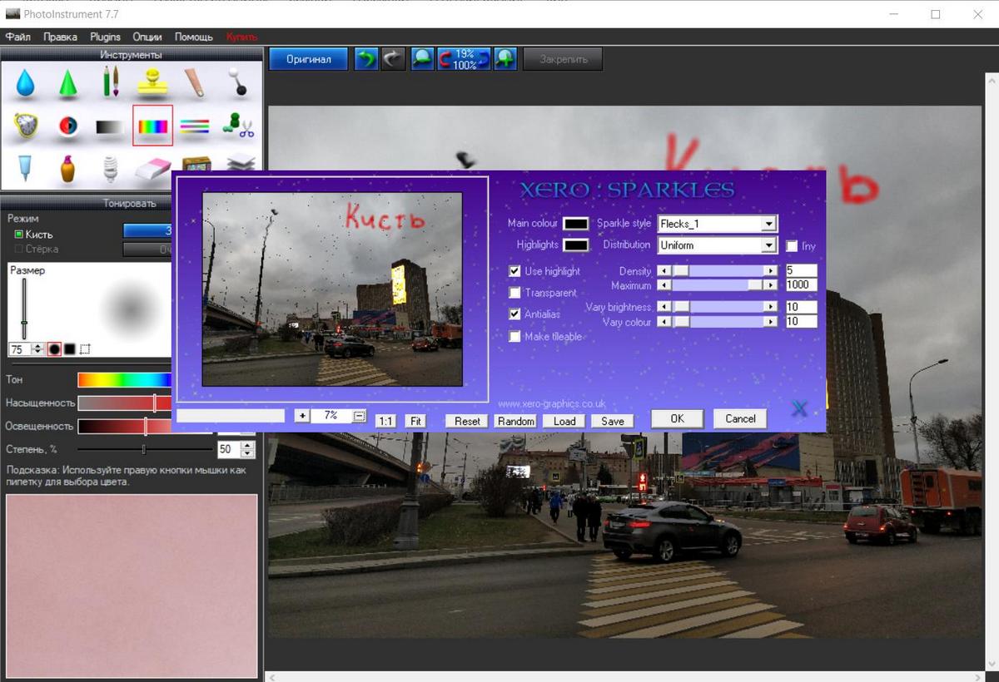This screenshot has width=999, height=682.
Task: Click the Density value field
Action: 801,271
